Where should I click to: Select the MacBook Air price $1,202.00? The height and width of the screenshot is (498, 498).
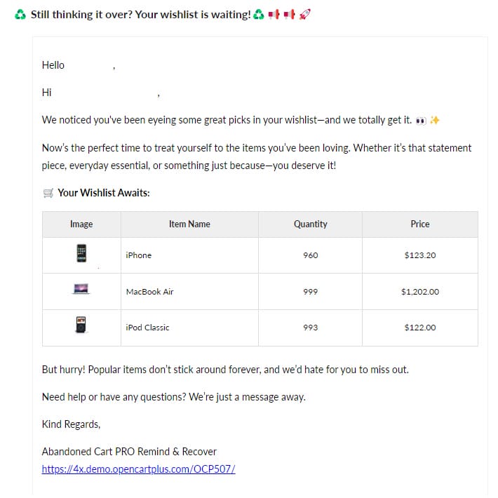[420, 292]
